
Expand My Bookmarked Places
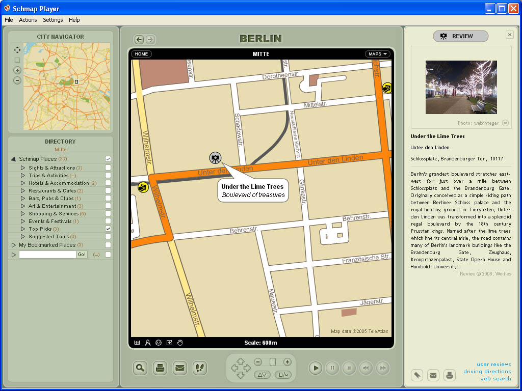click(x=14, y=245)
